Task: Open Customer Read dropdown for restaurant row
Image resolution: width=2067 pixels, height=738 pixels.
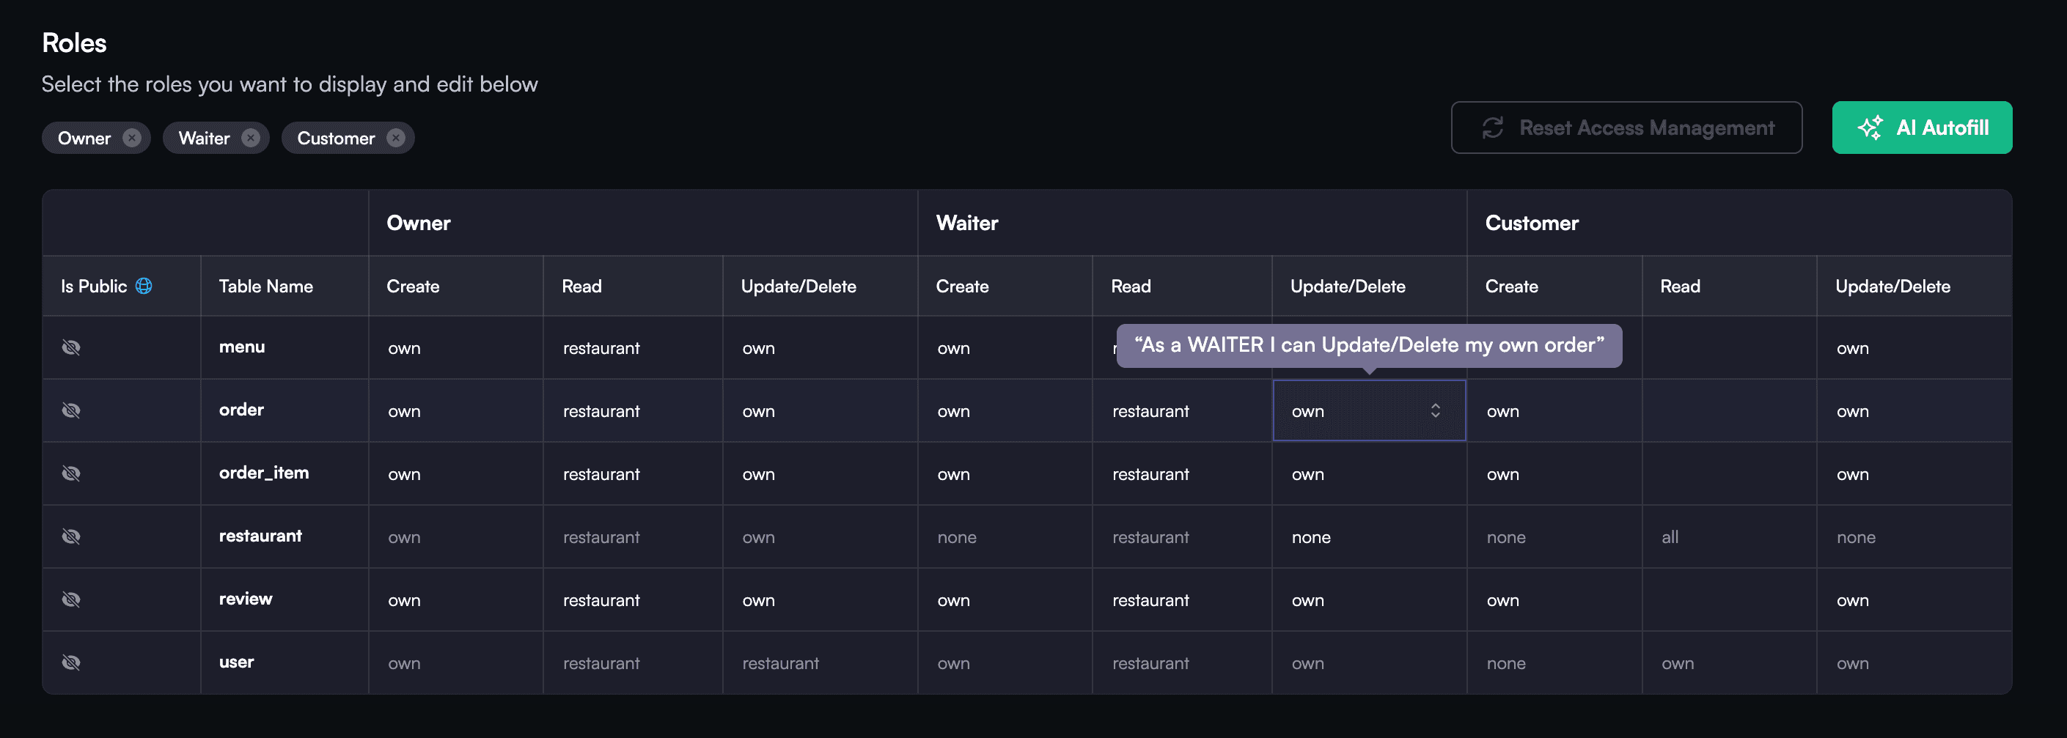Action: coord(1730,537)
